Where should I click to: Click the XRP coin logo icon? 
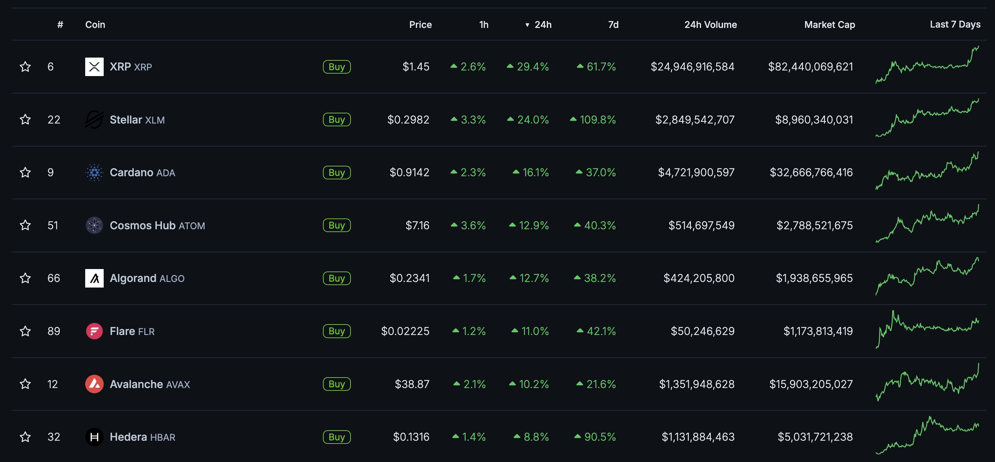tap(94, 67)
